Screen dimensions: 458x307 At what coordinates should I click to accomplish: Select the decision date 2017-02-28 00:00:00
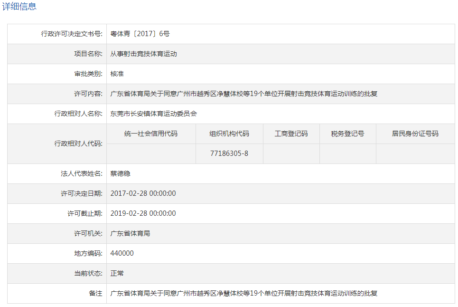click(143, 194)
